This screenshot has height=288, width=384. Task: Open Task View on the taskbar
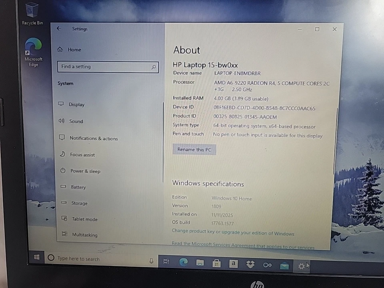pos(166,262)
